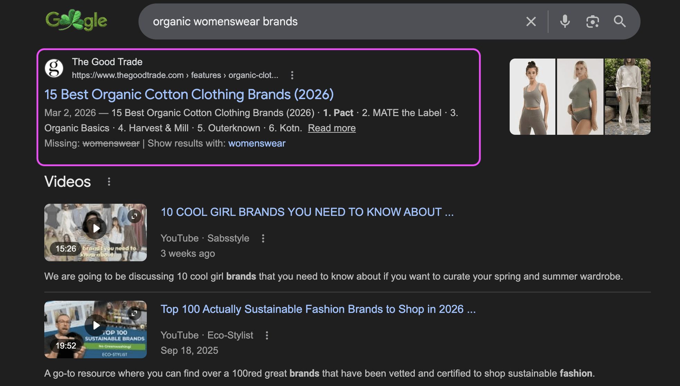Image resolution: width=680 pixels, height=386 pixels.
Task: Play the Top 100 Sustainable Brands video
Action: coord(96,325)
